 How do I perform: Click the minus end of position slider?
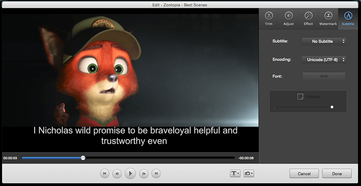coord(336,107)
